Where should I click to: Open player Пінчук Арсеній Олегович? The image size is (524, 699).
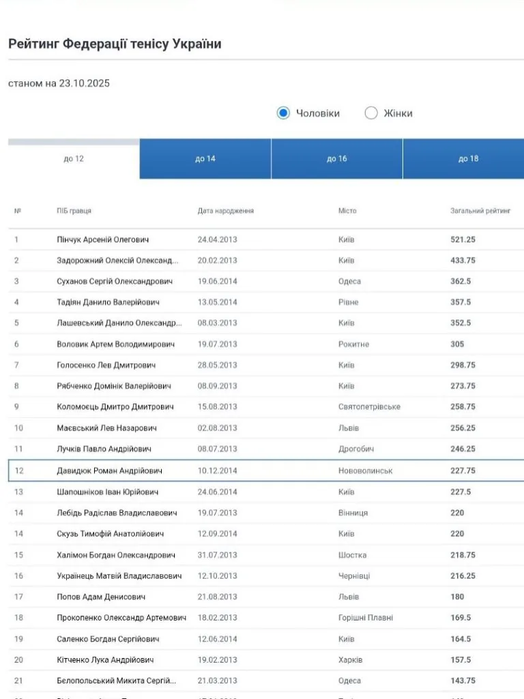tap(102, 240)
